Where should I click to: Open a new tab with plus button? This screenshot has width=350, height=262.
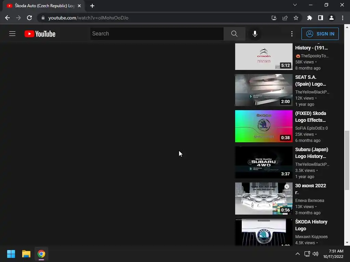point(92,6)
